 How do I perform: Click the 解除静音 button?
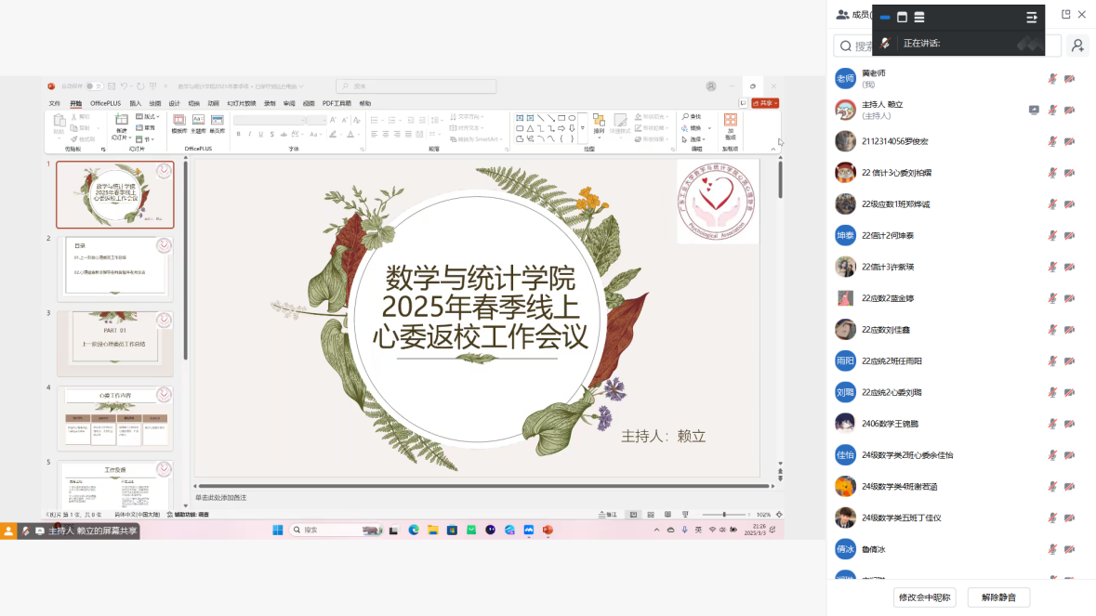998,597
